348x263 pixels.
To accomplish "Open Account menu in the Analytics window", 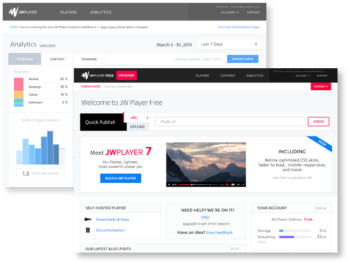I will (x=230, y=13).
